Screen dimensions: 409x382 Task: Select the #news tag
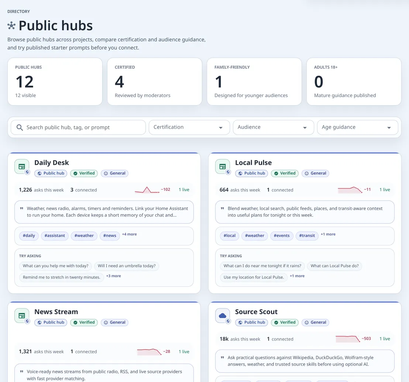coord(110,236)
